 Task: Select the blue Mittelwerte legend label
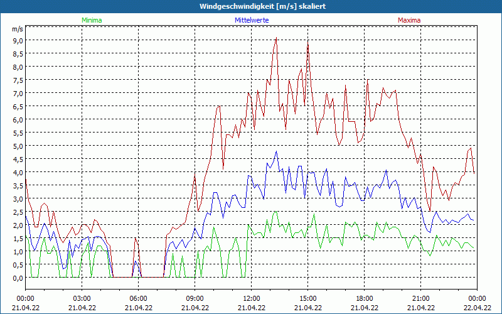click(252, 20)
